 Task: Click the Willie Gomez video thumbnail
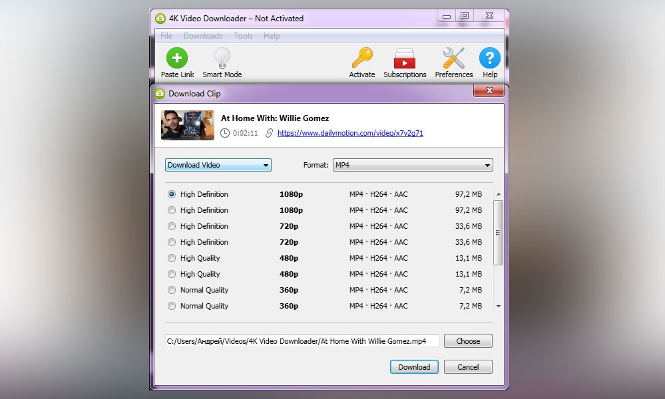point(188,126)
